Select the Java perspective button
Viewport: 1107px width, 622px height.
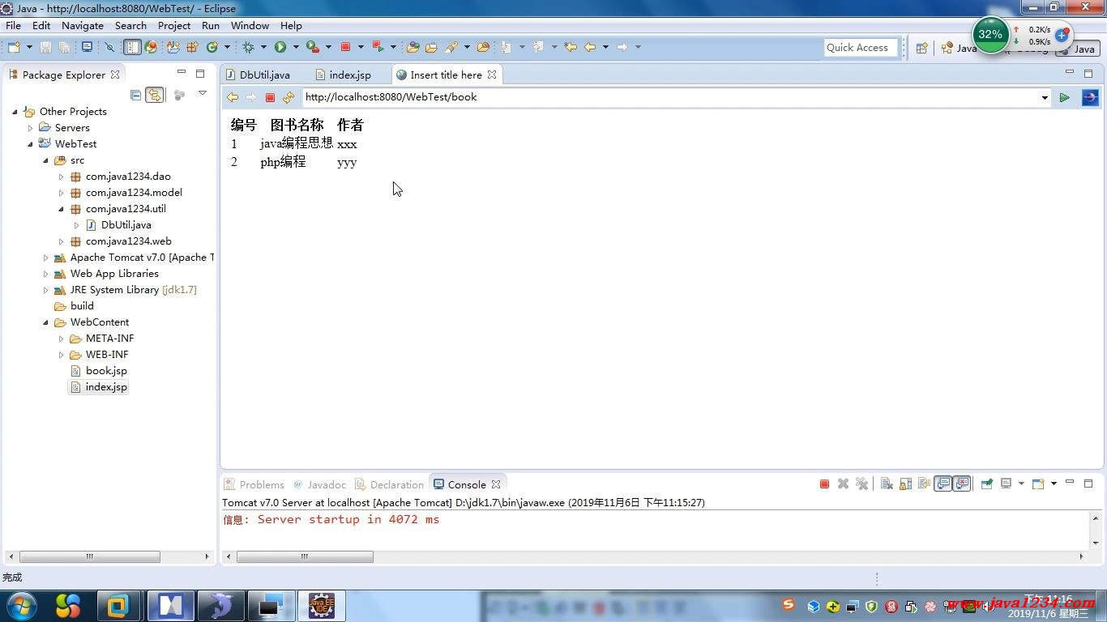point(1077,49)
